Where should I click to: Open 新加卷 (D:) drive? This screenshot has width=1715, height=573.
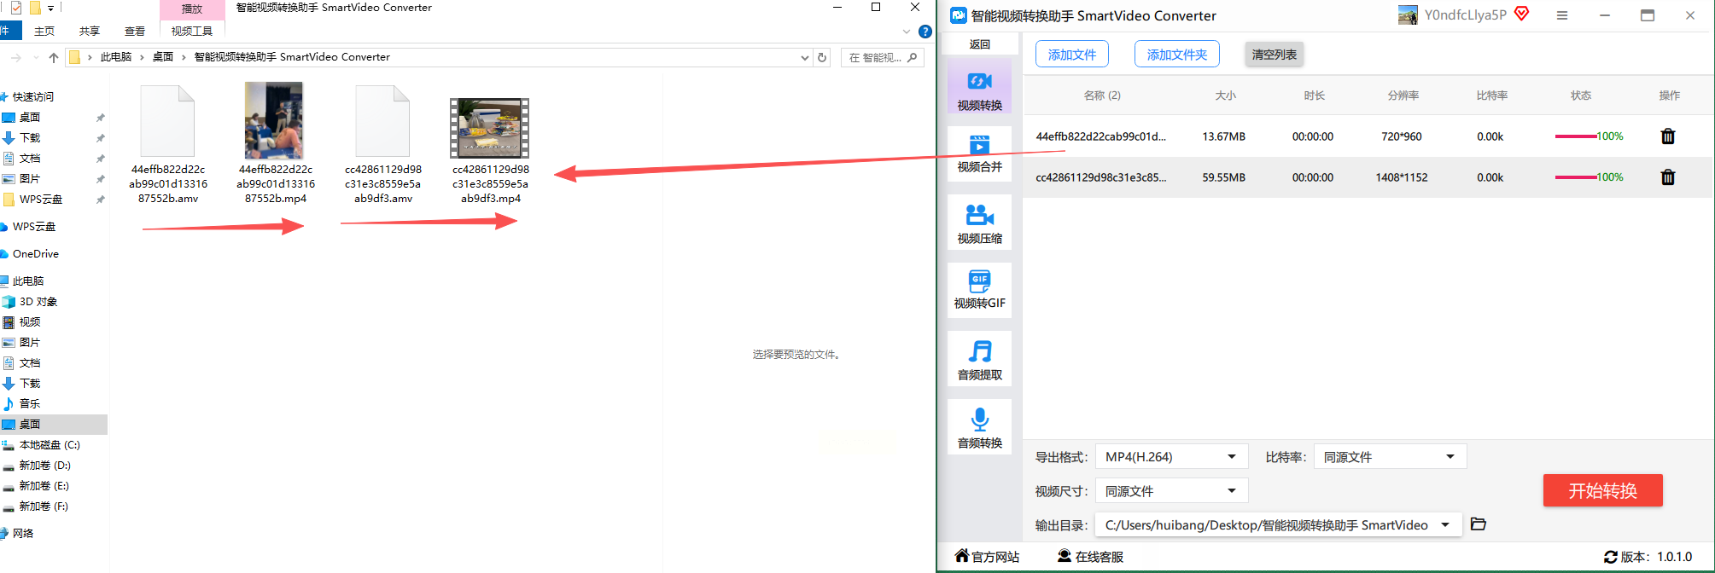pos(44,466)
